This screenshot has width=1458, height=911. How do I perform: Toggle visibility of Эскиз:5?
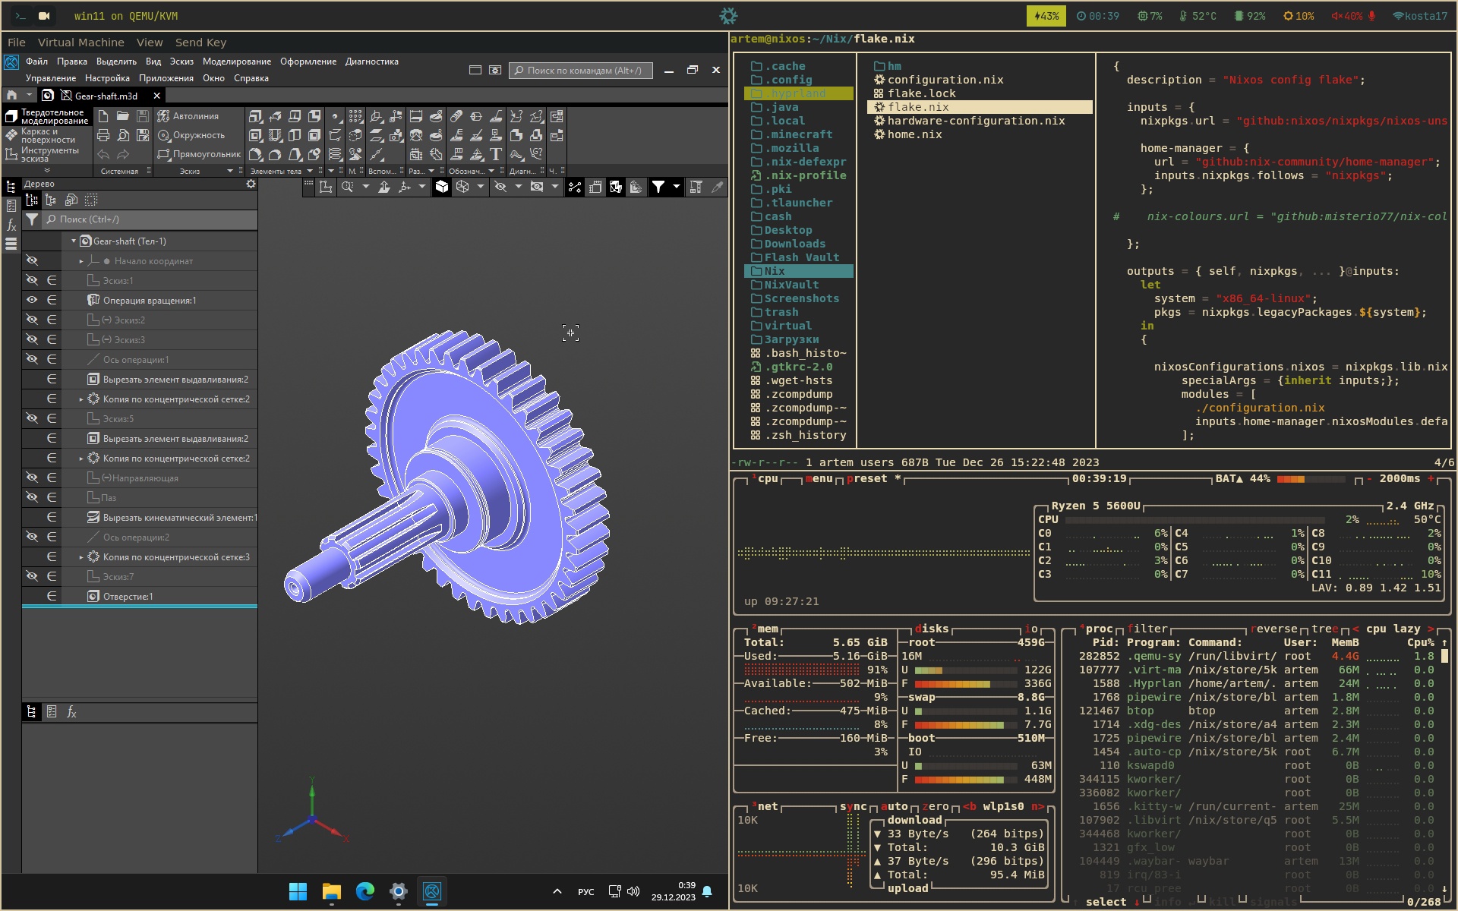coord(32,418)
